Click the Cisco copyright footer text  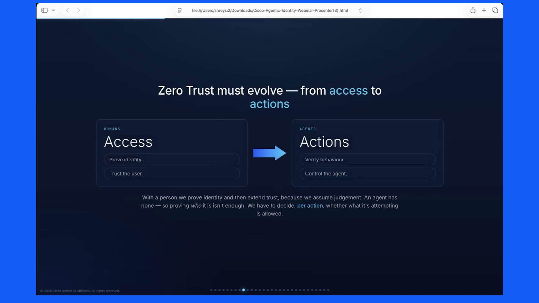(x=80, y=291)
